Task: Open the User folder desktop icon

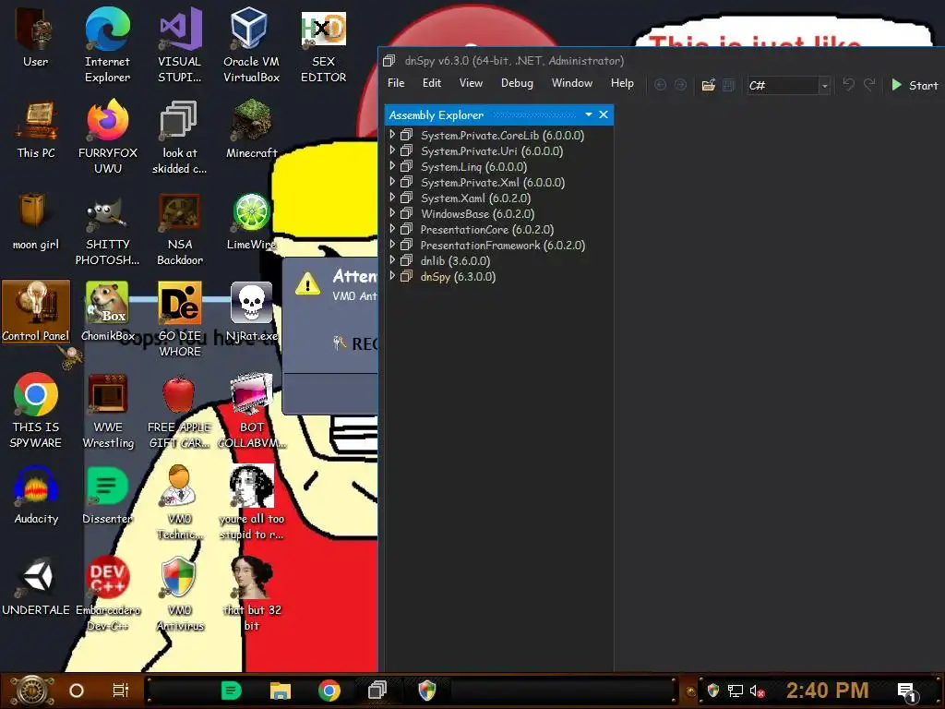Action: (35, 39)
